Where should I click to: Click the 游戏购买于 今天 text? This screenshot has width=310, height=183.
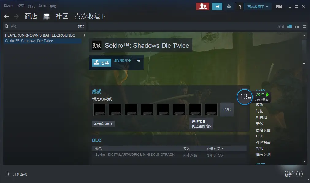point(127,61)
